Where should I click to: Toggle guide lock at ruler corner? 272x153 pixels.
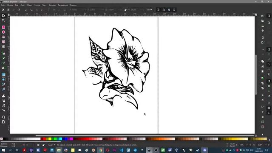[8, 15]
